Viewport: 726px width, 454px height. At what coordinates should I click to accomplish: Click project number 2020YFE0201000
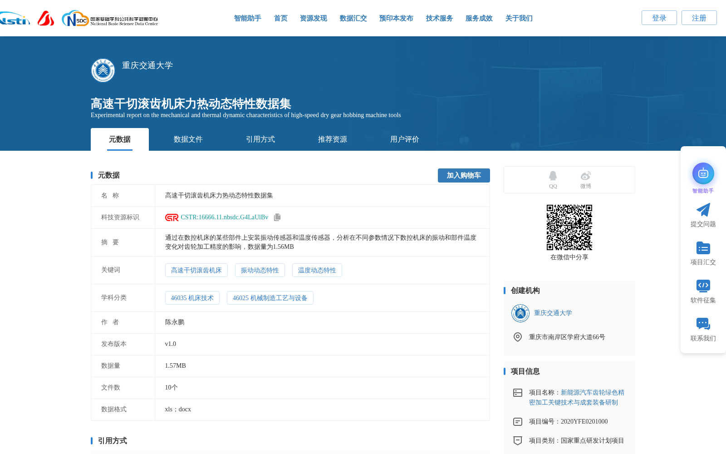click(584, 422)
